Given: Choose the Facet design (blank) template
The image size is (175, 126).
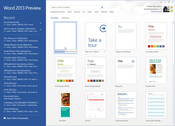Looking at the screenshot, I should (65, 70).
